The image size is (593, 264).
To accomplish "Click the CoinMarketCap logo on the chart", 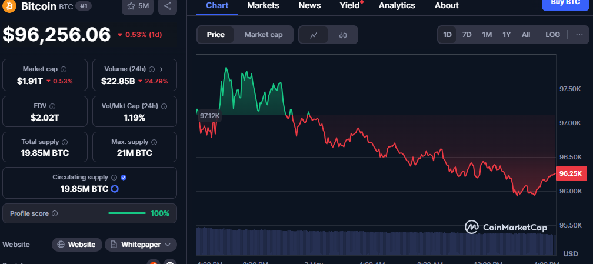I will coord(506,228).
